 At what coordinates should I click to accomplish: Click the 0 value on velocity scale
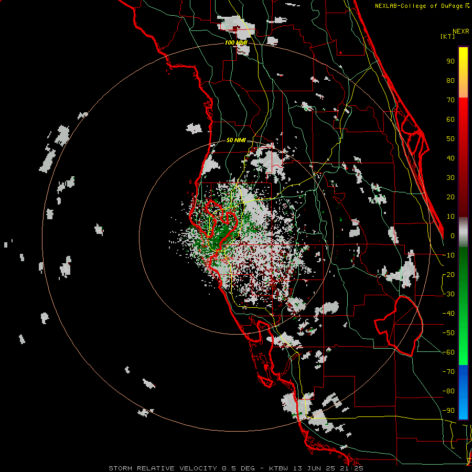tap(453, 236)
